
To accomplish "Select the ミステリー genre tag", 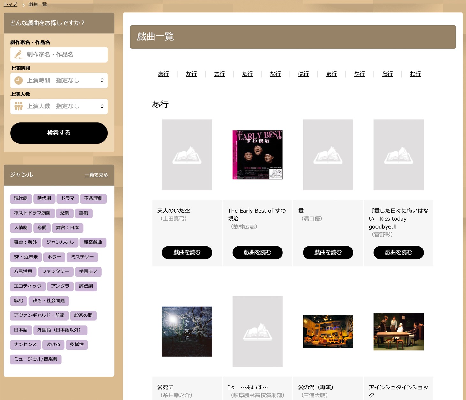I will [82, 257].
